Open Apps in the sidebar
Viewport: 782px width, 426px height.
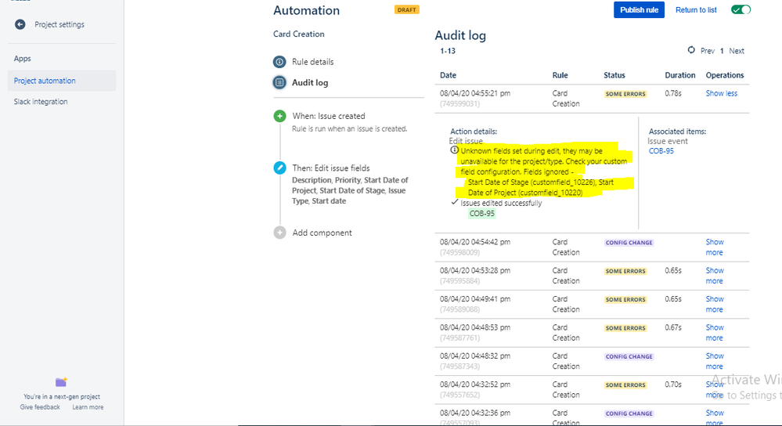point(22,59)
